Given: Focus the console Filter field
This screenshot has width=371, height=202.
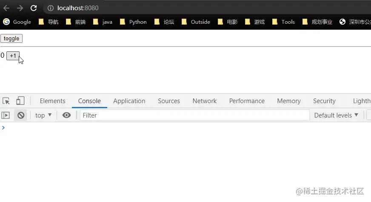Looking at the screenshot, I should [195, 115].
